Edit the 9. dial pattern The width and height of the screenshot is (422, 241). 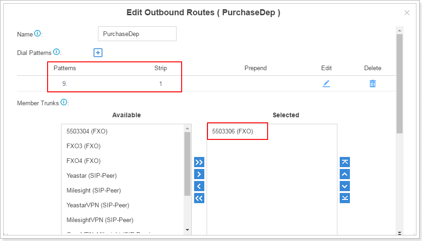326,84
